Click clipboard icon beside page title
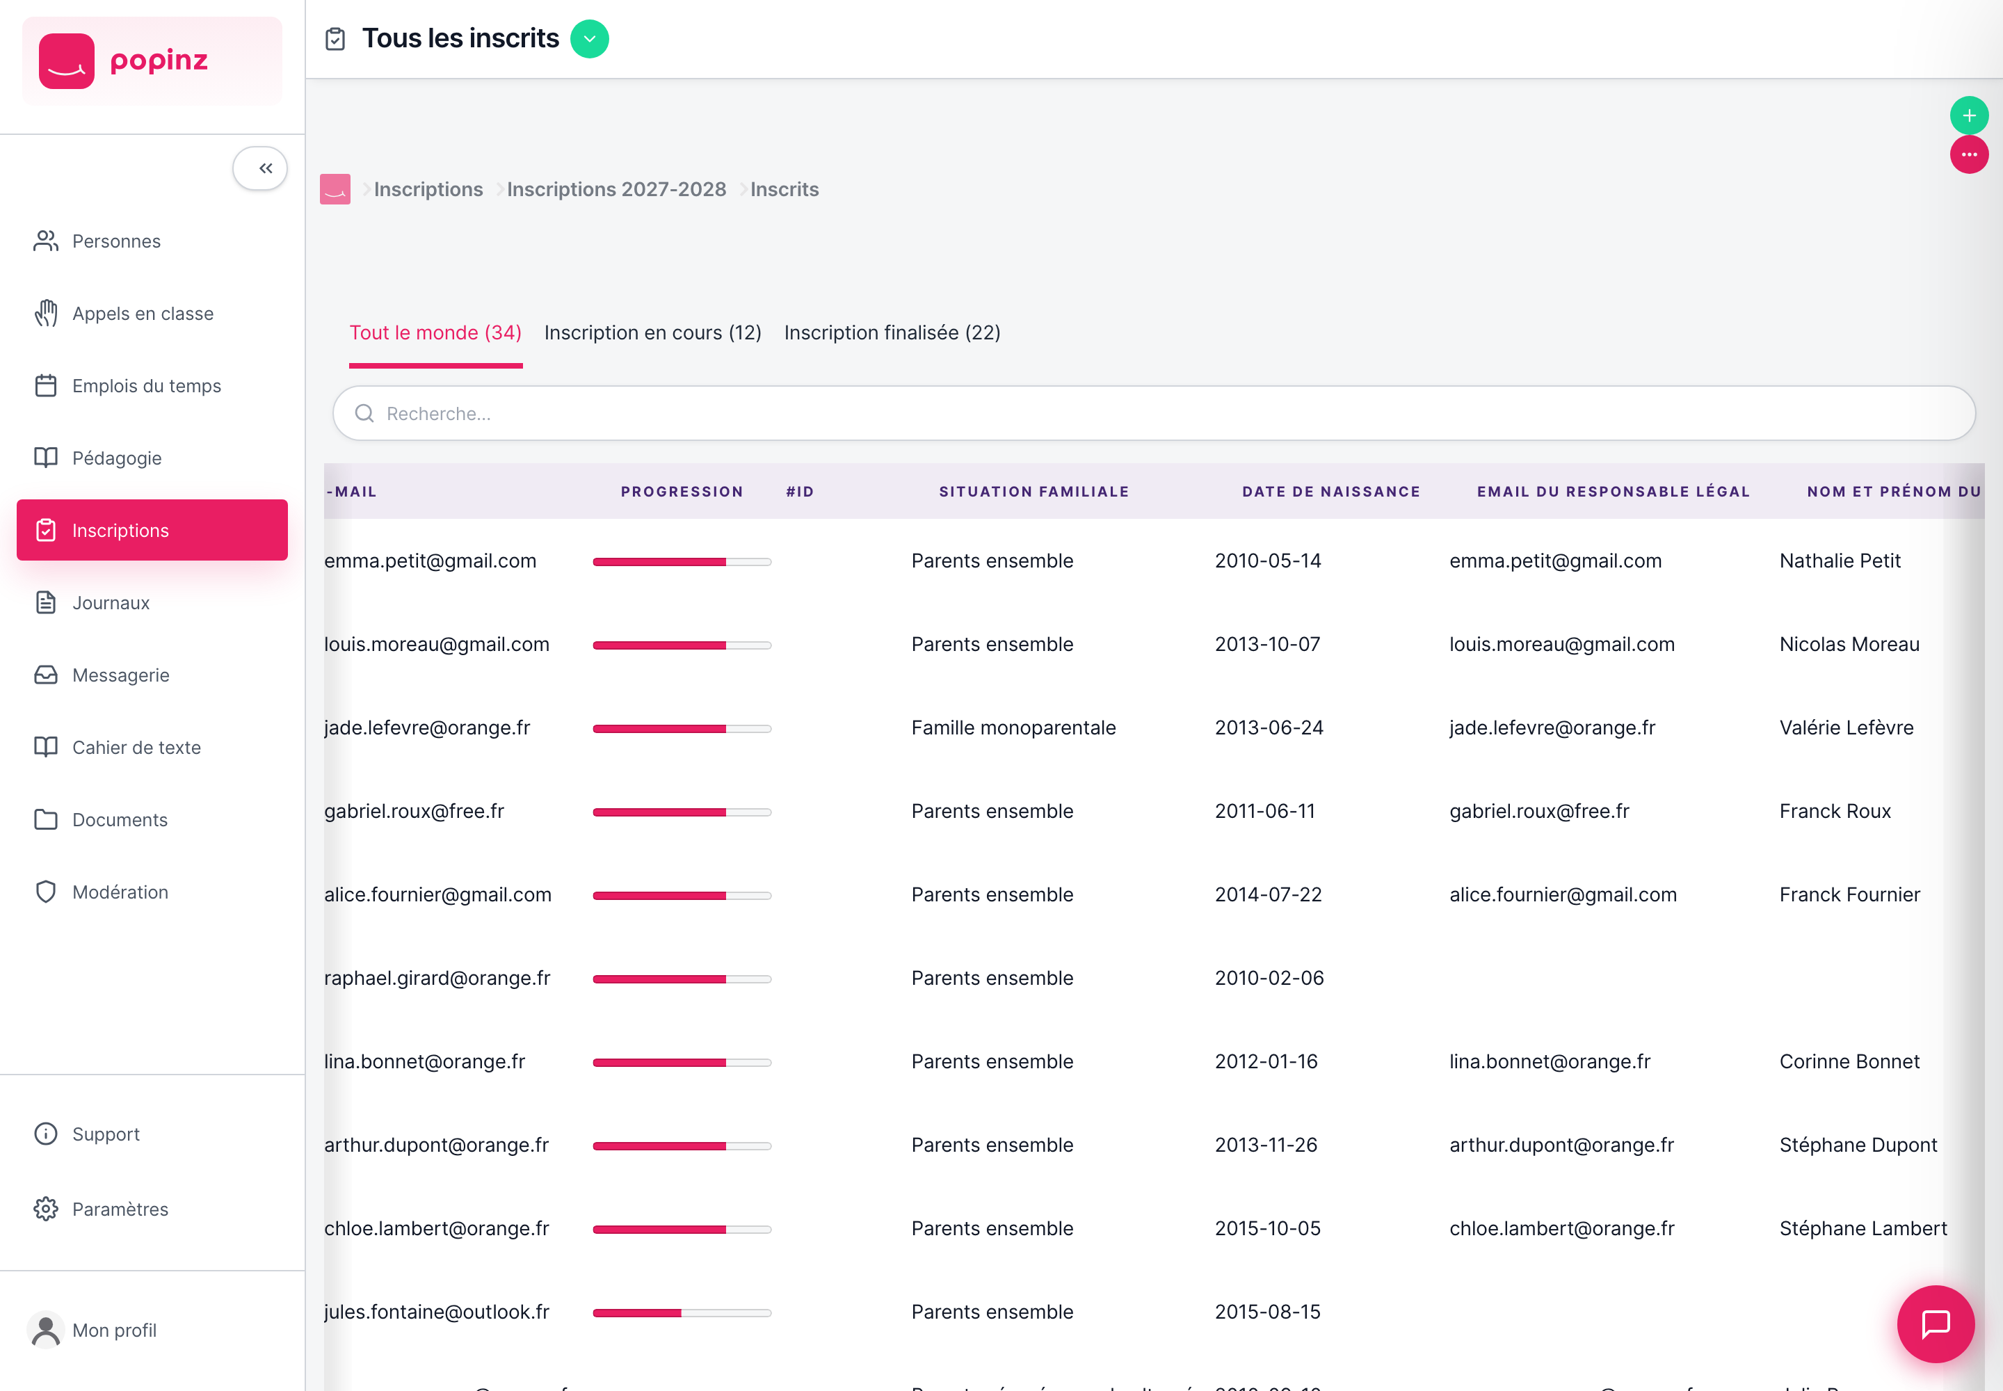Screen dimensions: 2003x1391 click(336, 39)
